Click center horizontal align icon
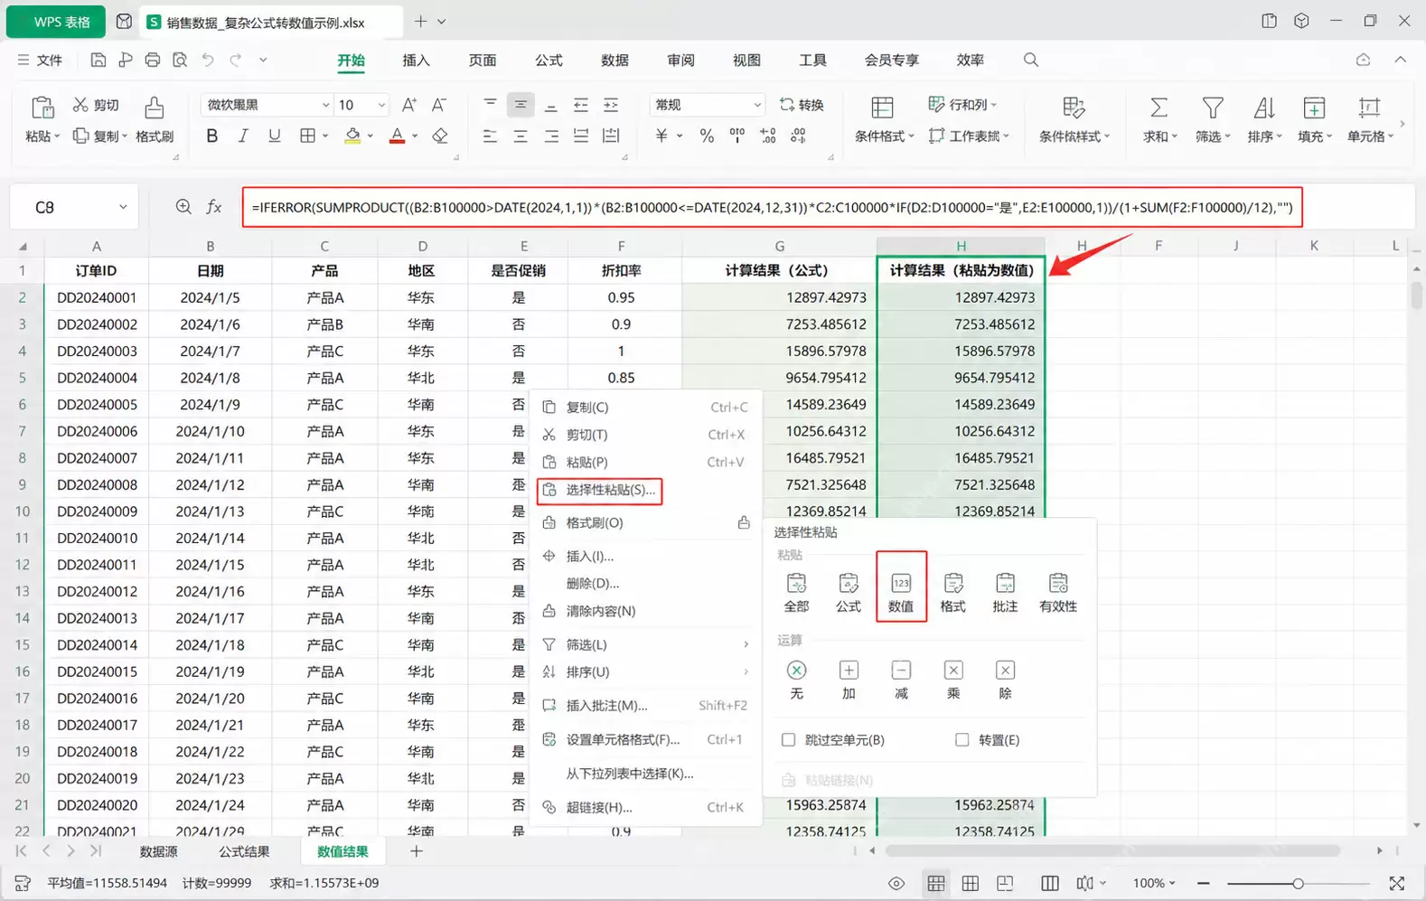This screenshot has height=901, width=1426. tap(521, 136)
